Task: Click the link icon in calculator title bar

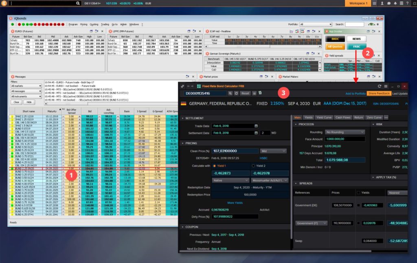Action: coord(182,86)
